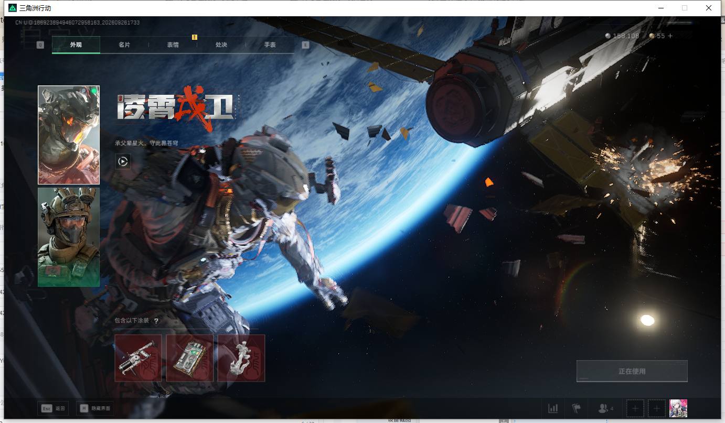Select the weapon skin thumbnail

[138, 358]
